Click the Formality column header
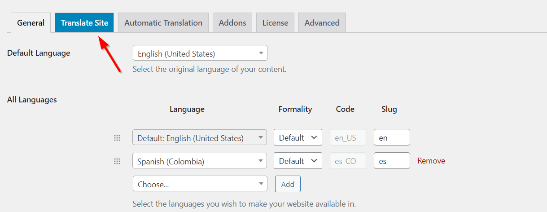 (295, 109)
